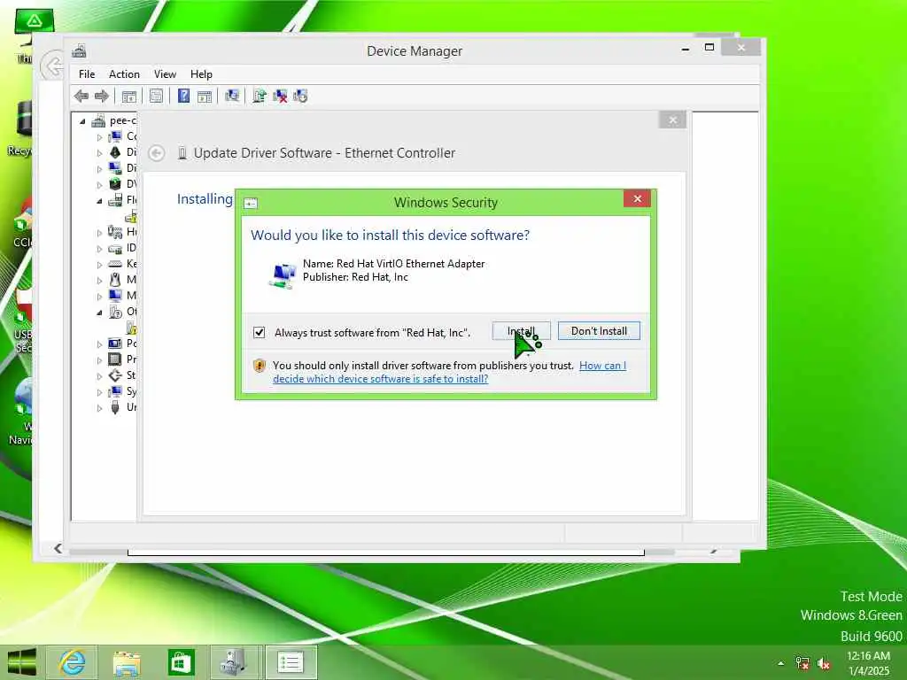This screenshot has height=680, width=907.
Task: Click the Uninstall toolbar icon with red X
Action: click(280, 96)
